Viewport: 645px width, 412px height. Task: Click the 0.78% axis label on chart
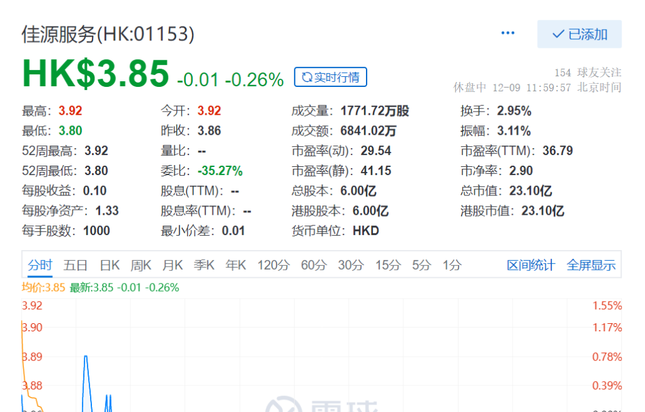click(x=607, y=357)
